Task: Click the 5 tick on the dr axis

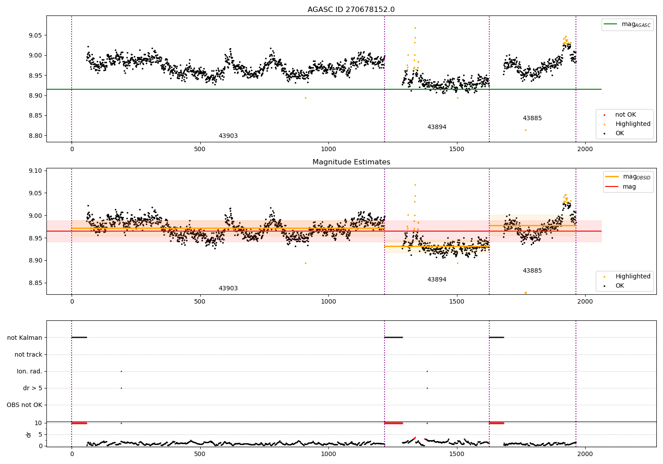Action: pyautogui.click(x=41, y=434)
